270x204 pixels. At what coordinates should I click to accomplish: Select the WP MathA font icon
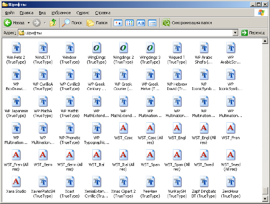pos(43,101)
